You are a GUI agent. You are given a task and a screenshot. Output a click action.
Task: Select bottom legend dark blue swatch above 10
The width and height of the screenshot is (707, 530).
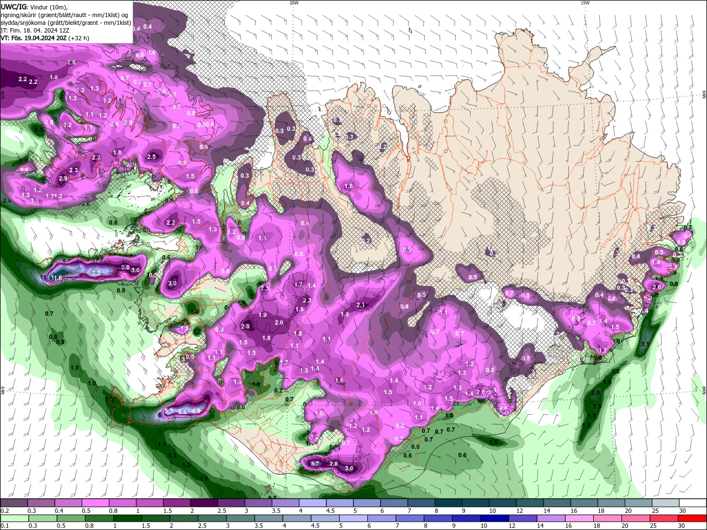[x=495, y=518]
